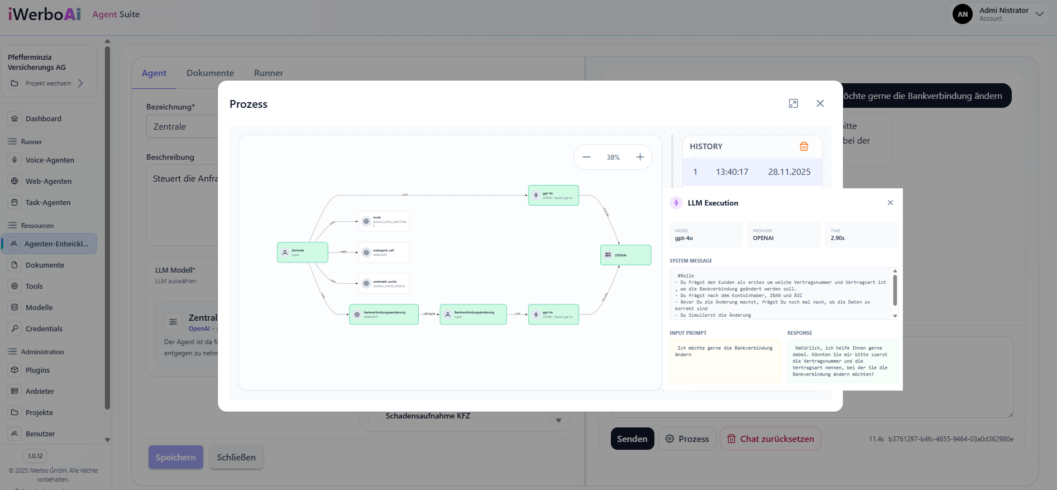Zoom in the process diagram
1057x490 pixels.
tap(640, 158)
